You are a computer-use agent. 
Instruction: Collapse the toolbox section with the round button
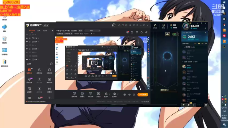click(51, 64)
